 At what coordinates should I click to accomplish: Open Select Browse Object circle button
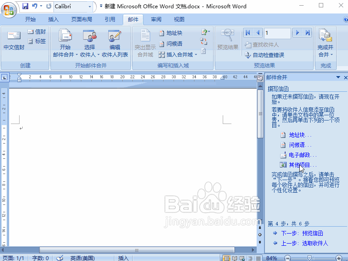(x=260, y=235)
